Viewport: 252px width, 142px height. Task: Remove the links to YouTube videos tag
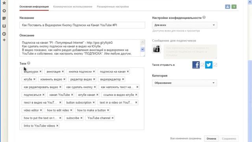pyautogui.click(x=57, y=125)
